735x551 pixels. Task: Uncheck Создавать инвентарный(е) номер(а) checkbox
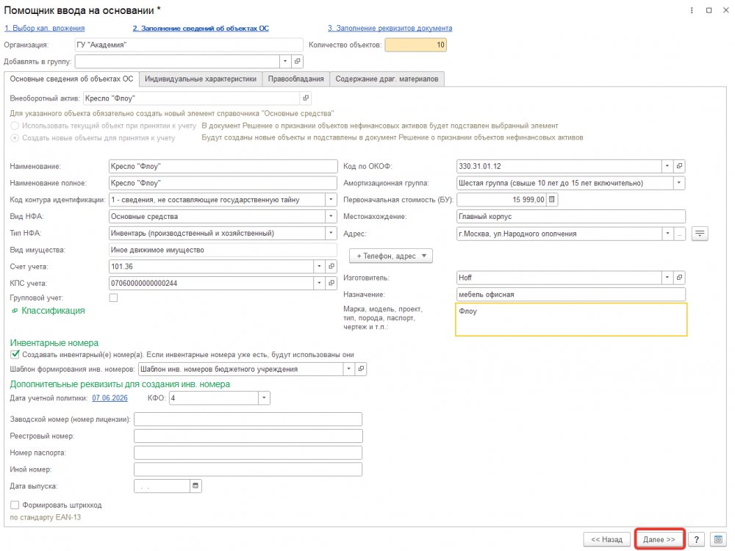[15, 355]
